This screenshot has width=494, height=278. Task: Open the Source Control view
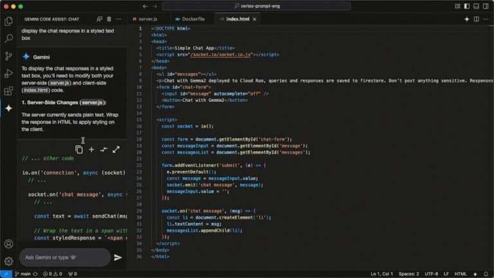9,56
